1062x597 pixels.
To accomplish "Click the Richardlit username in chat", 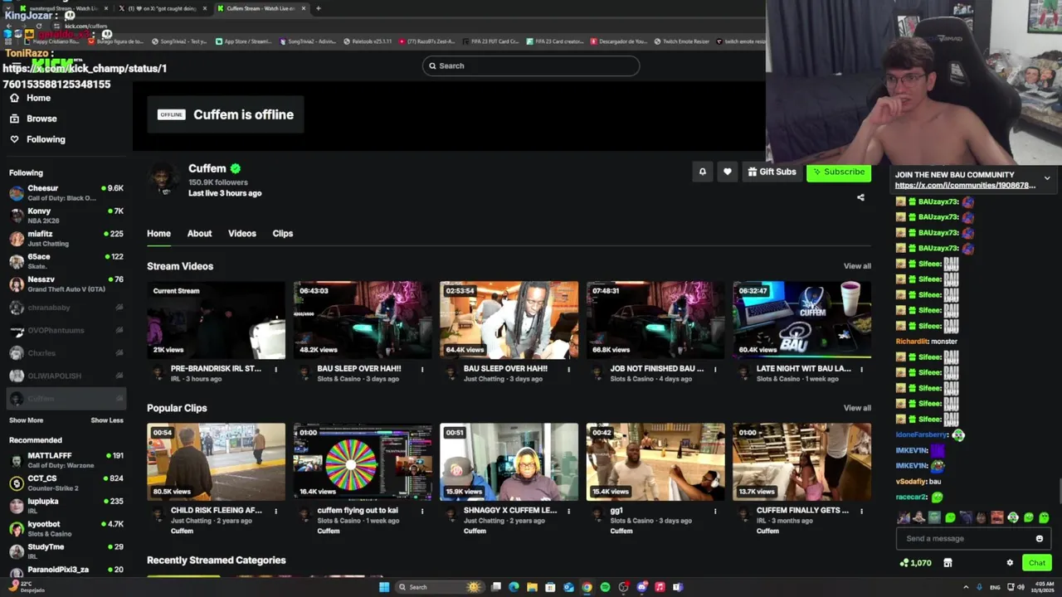I will [912, 342].
